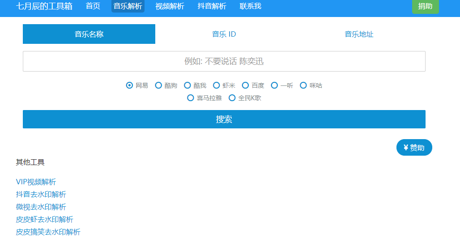Choose the 喜马拉雅 radio option
This screenshot has height=242, width=460.
[191, 98]
